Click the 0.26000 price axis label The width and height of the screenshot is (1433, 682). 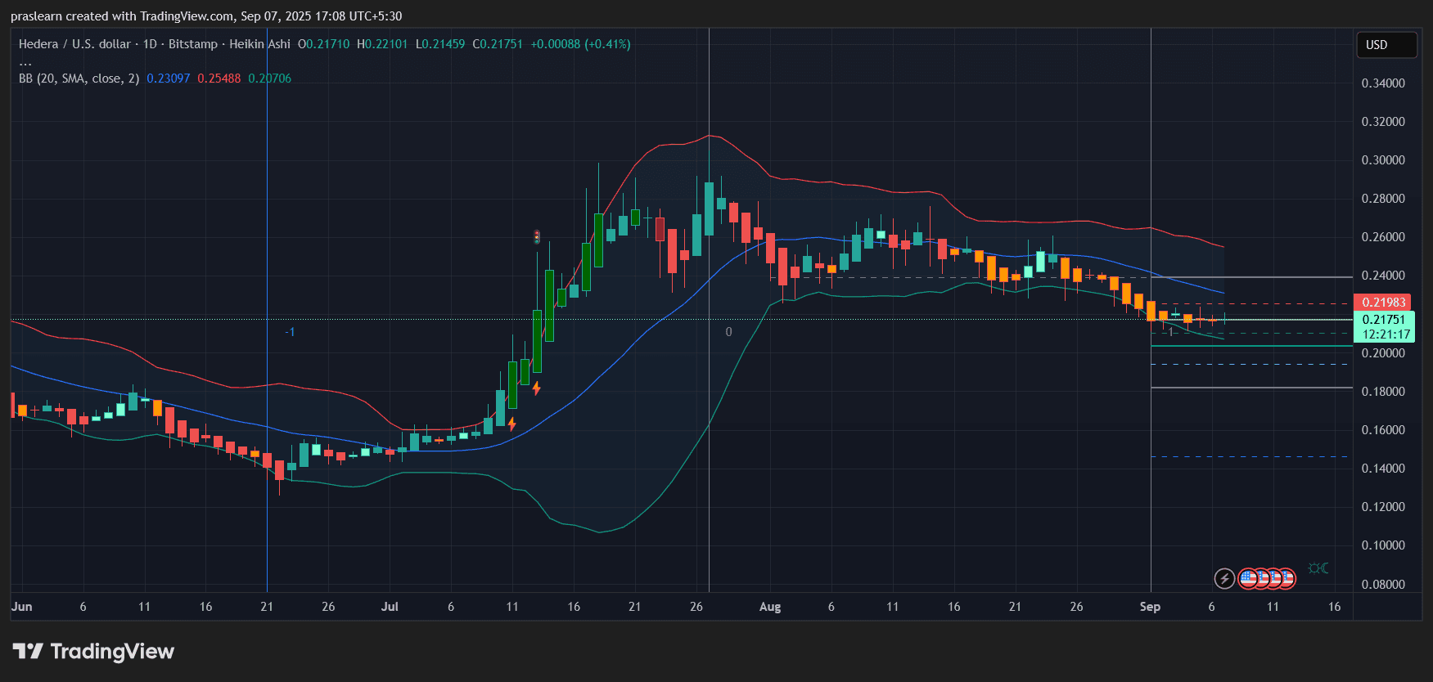1383,237
